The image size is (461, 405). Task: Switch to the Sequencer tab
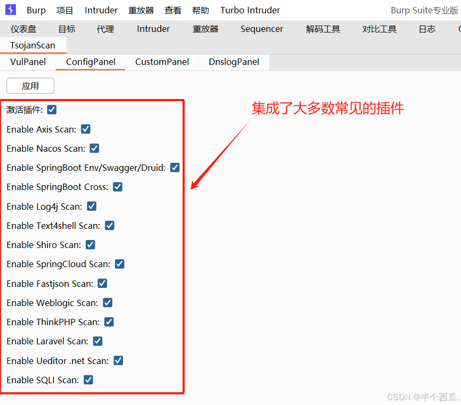[x=262, y=29]
